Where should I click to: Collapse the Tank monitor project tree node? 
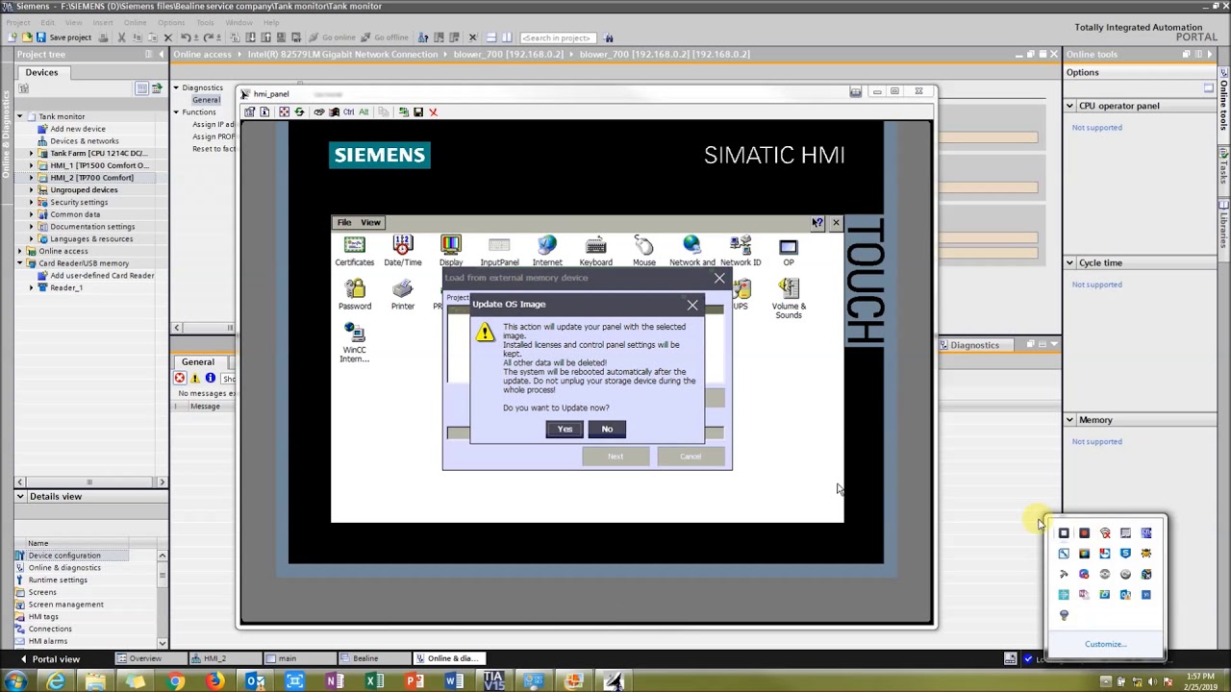coord(20,115)
